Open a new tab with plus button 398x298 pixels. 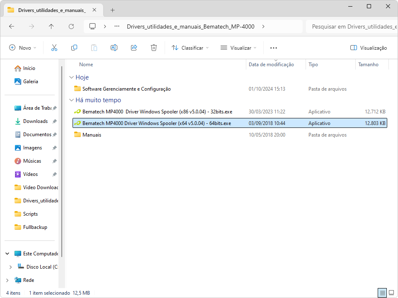(x=112, y=10)
